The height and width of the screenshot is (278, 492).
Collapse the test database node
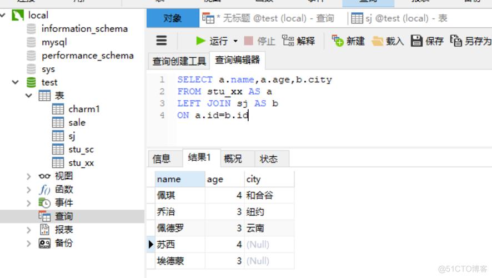coord(15,83)
